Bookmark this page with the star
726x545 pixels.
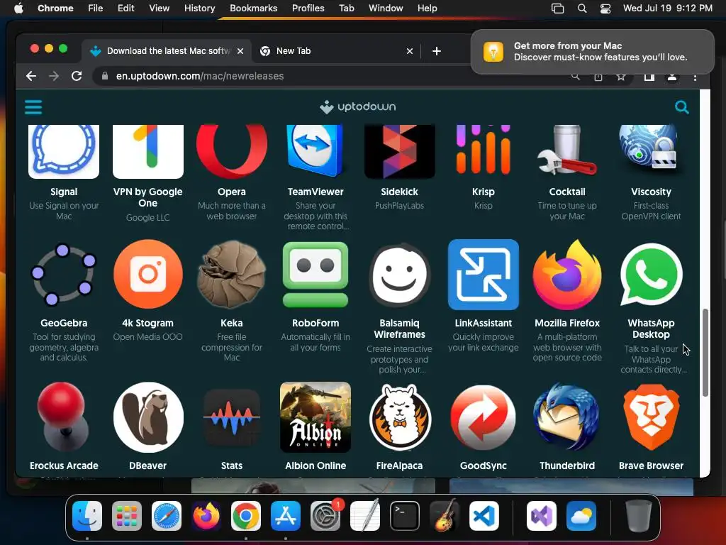click(x=621, y=77)
